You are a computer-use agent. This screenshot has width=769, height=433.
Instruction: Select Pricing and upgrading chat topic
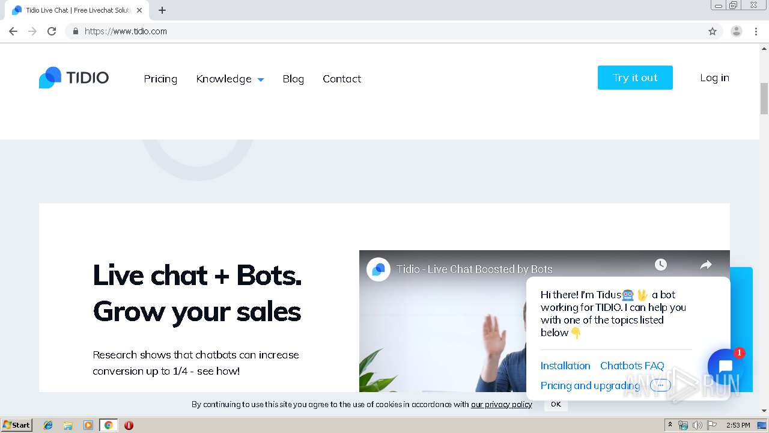[590, 385]
